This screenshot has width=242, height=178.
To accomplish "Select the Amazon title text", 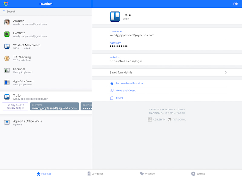I will 18,21.
